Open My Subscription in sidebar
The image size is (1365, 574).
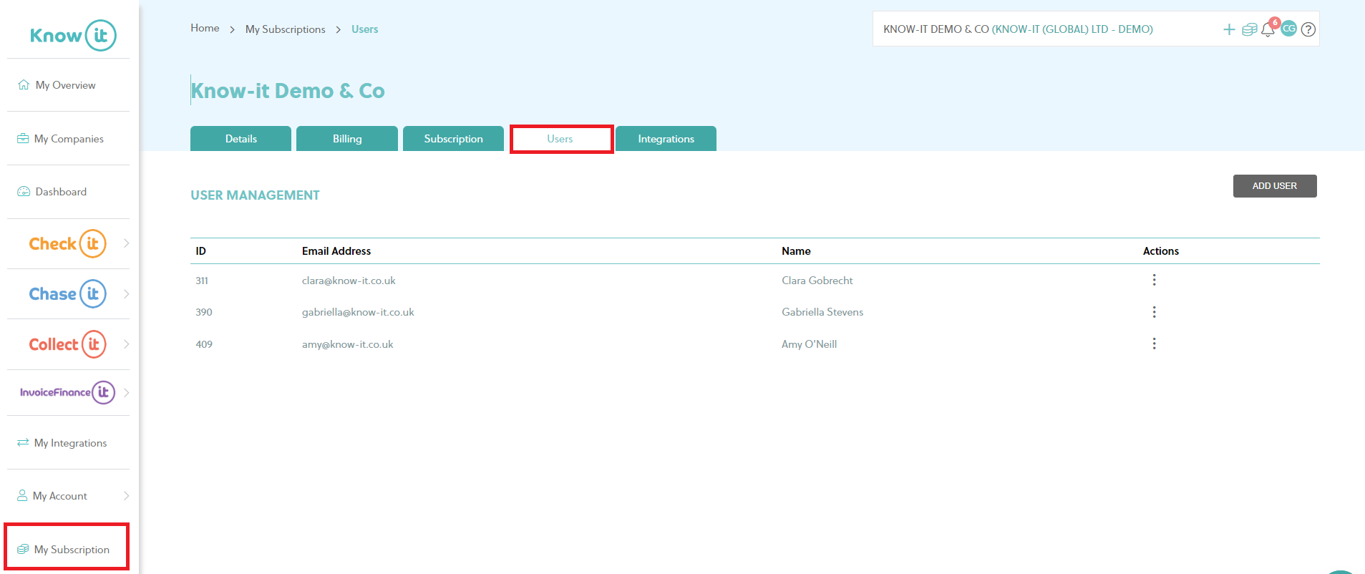pyautogui.click(x=63, y=550)
